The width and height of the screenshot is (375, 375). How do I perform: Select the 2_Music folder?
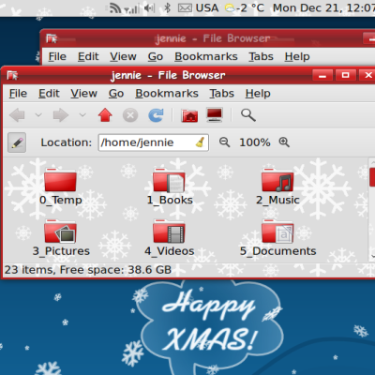click(x=277, y=187)
